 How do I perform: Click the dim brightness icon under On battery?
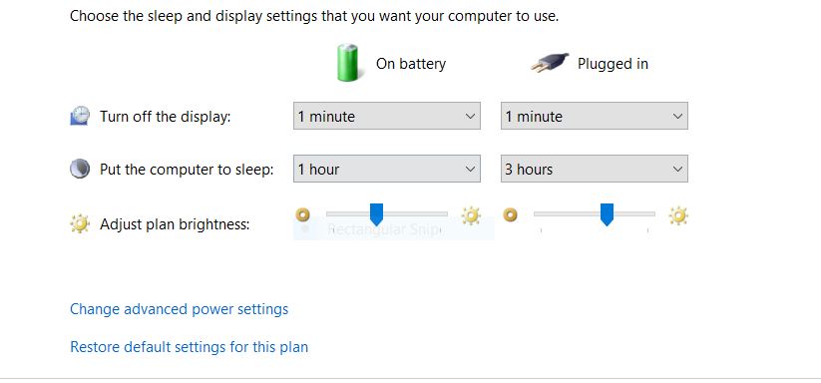[x=302, y=214]
